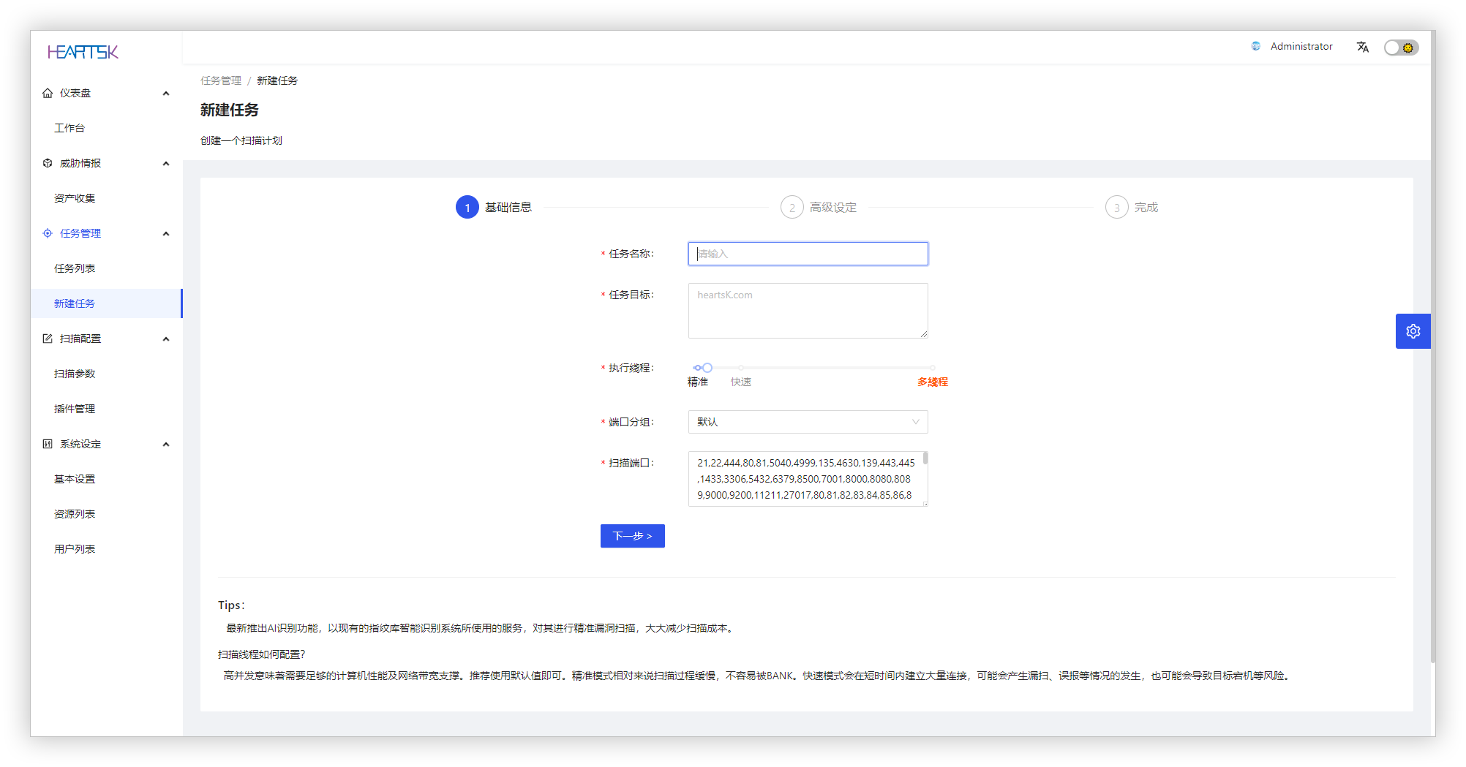This screenshot has width=1466, height=767.
Task: Click the 新建任务 breadcrumb text
Action: [277, 80]
